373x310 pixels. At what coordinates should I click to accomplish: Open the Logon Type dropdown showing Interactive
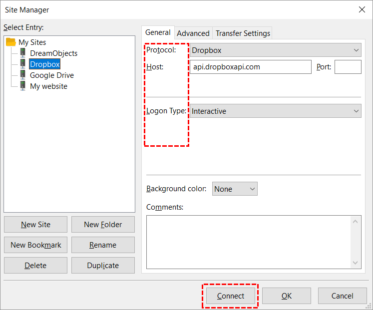click(276, 111)
